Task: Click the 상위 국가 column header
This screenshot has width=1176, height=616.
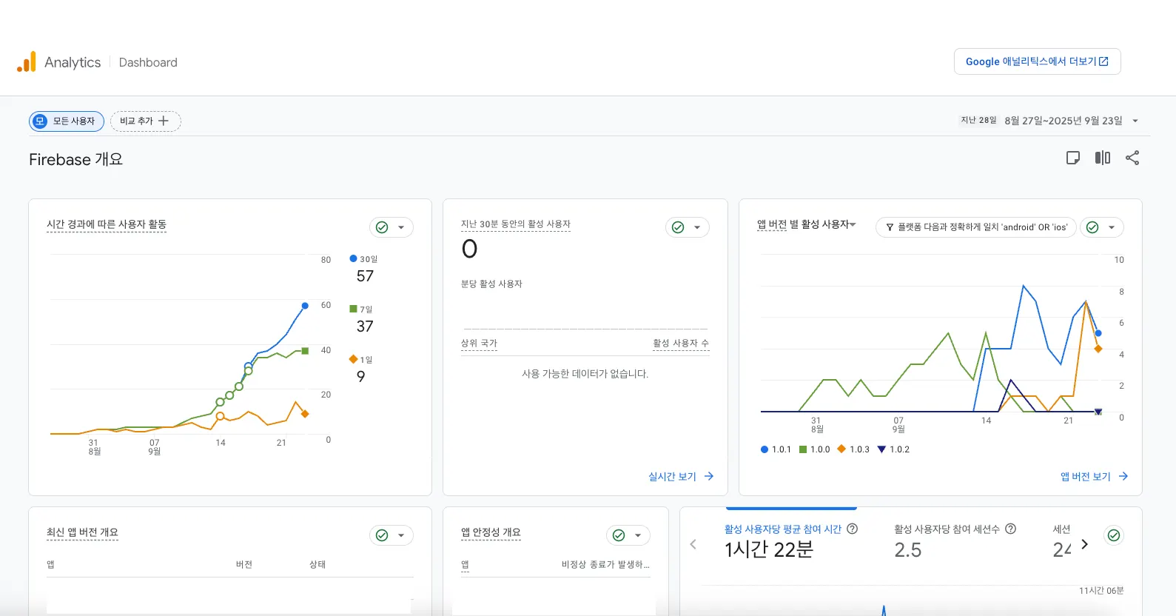Action: point(479,344)
